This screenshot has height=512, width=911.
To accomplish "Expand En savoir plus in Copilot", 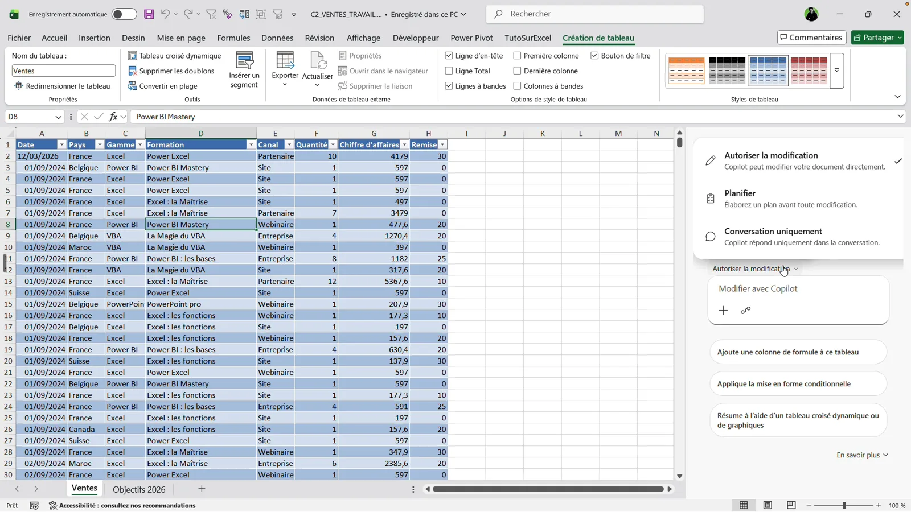I will [862, 455].
